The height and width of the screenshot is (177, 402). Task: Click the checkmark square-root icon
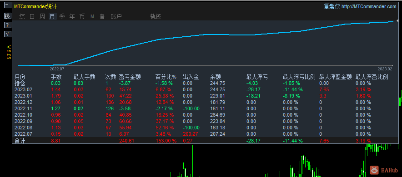coord(8,34)
